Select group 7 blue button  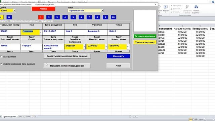tap(89, 17)
